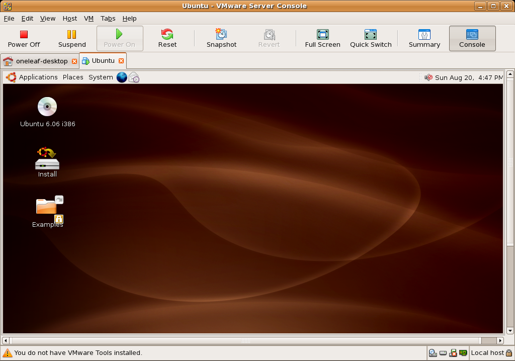Image resolution: width=515 pixels, height=361 pixels.
Task: Switch to Full Screen mode
Action: (x=322, y=38)
